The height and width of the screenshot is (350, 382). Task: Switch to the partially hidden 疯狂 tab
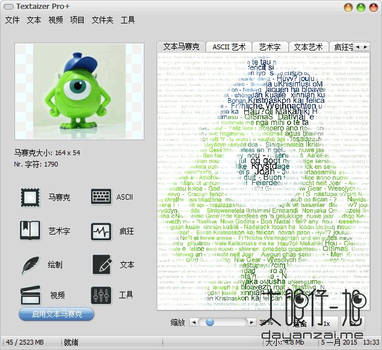[342, 47]
